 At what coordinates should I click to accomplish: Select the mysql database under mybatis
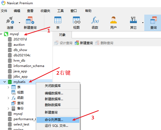[18, 114]
